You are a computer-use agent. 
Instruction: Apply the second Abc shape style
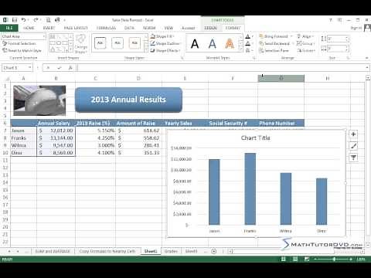[x=117, y=43]
